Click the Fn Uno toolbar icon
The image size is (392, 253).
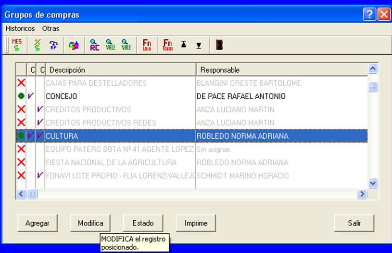click(x=147, y=45)
